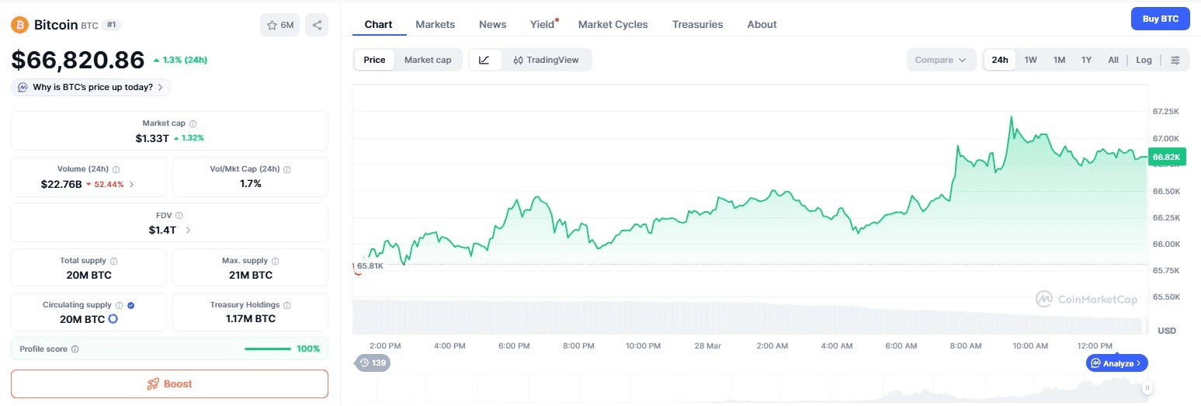Open the Treasuries tab
This screenshot has width=1201, height=406.
(x=697, y=24)
